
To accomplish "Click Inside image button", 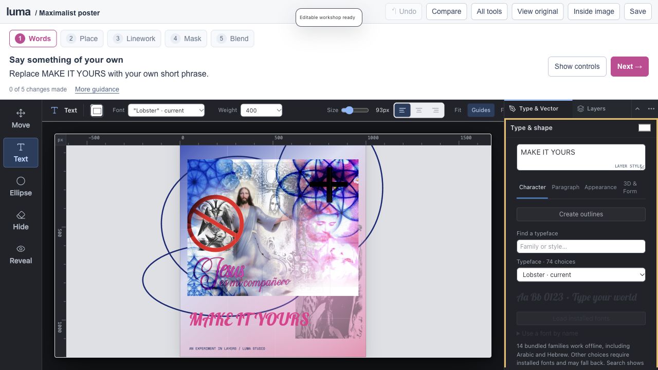I will pyautogui.click(x=594, y=11).
